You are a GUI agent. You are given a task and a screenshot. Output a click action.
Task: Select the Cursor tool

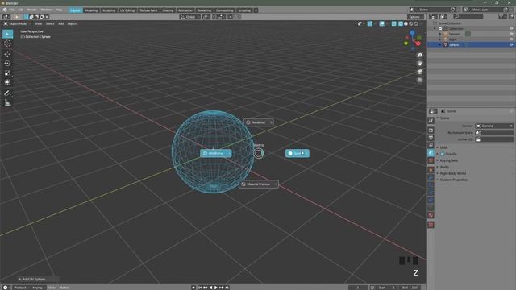7,43
